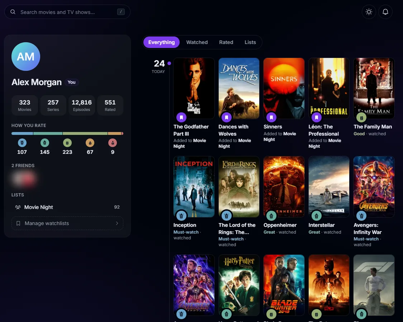Viewport: 403px width, 322px height.
Task: Open the Dances with Wolves title
Action: 233,130
